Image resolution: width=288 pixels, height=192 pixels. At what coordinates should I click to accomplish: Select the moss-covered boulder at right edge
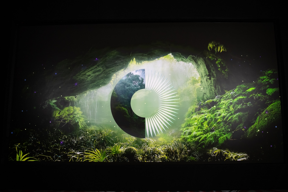click(266, 118)
